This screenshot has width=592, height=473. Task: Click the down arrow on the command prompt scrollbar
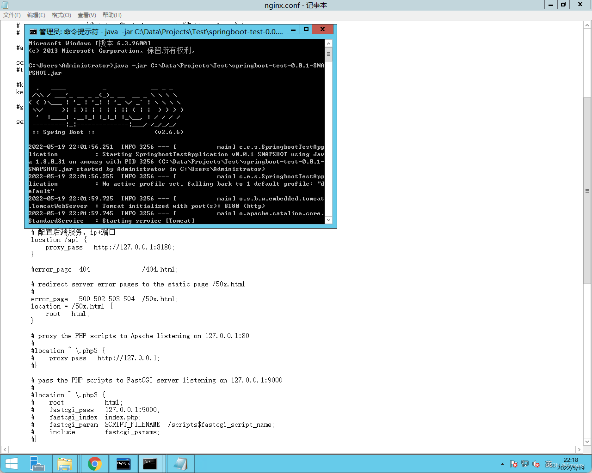tap(328, 220)
